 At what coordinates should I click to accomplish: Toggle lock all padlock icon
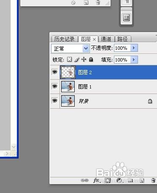91,59
